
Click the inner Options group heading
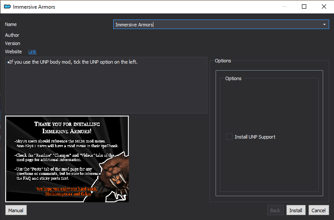(x=233, y=78)
